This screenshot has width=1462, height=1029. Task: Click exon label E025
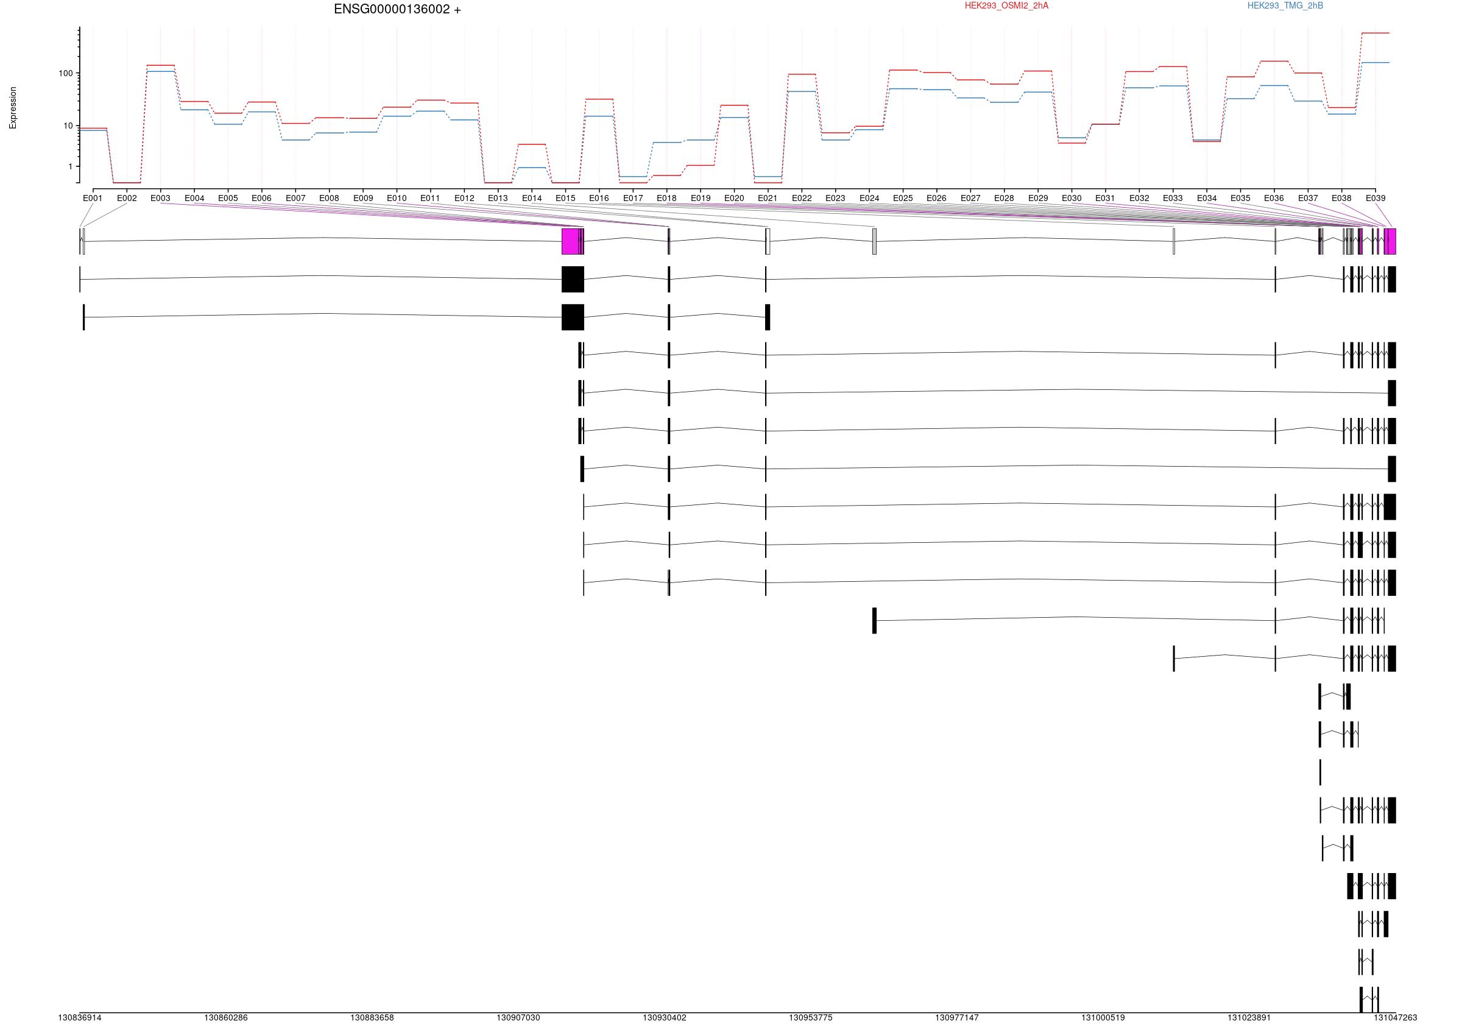point(903,198)
